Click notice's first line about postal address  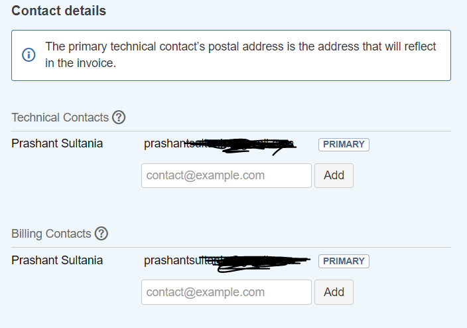240,46
